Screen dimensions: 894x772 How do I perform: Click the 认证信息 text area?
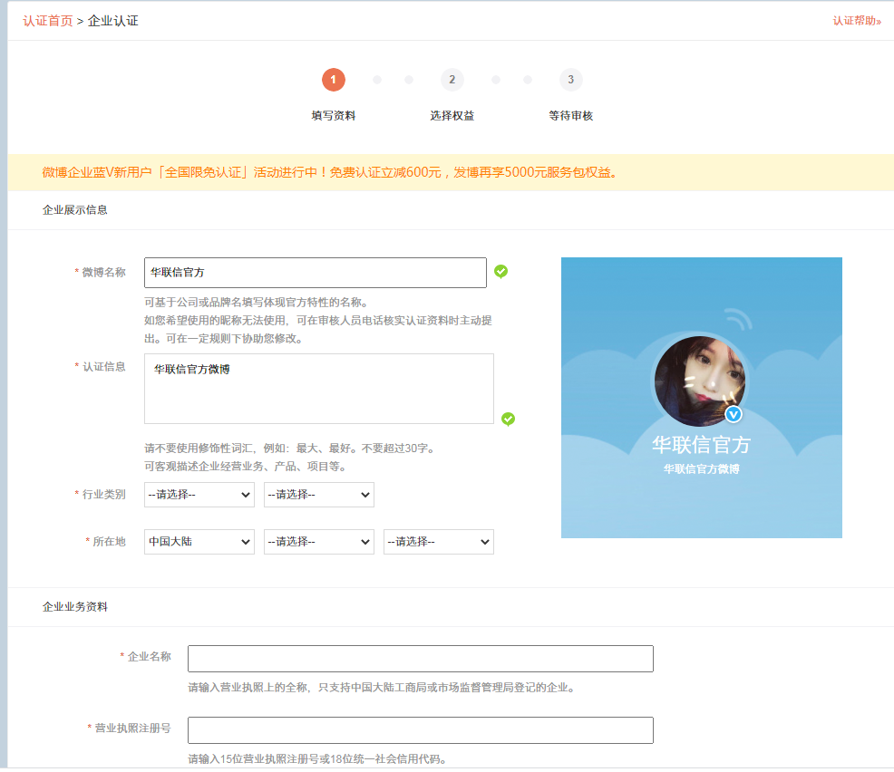tap(319, 389)
